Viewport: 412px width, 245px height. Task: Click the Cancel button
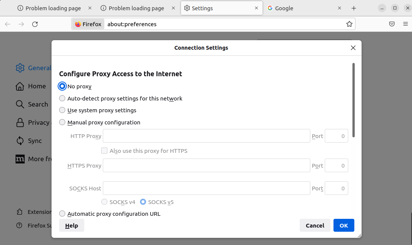coord(315,225)
